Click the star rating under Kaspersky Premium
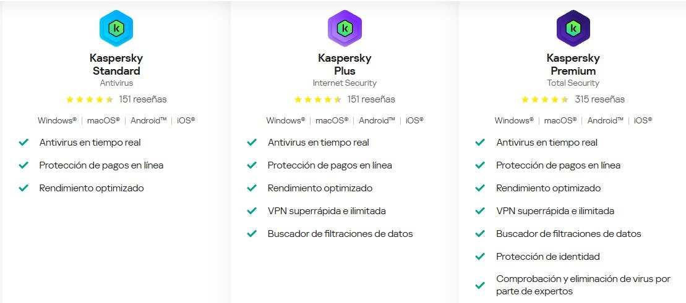 click(545, 99)
